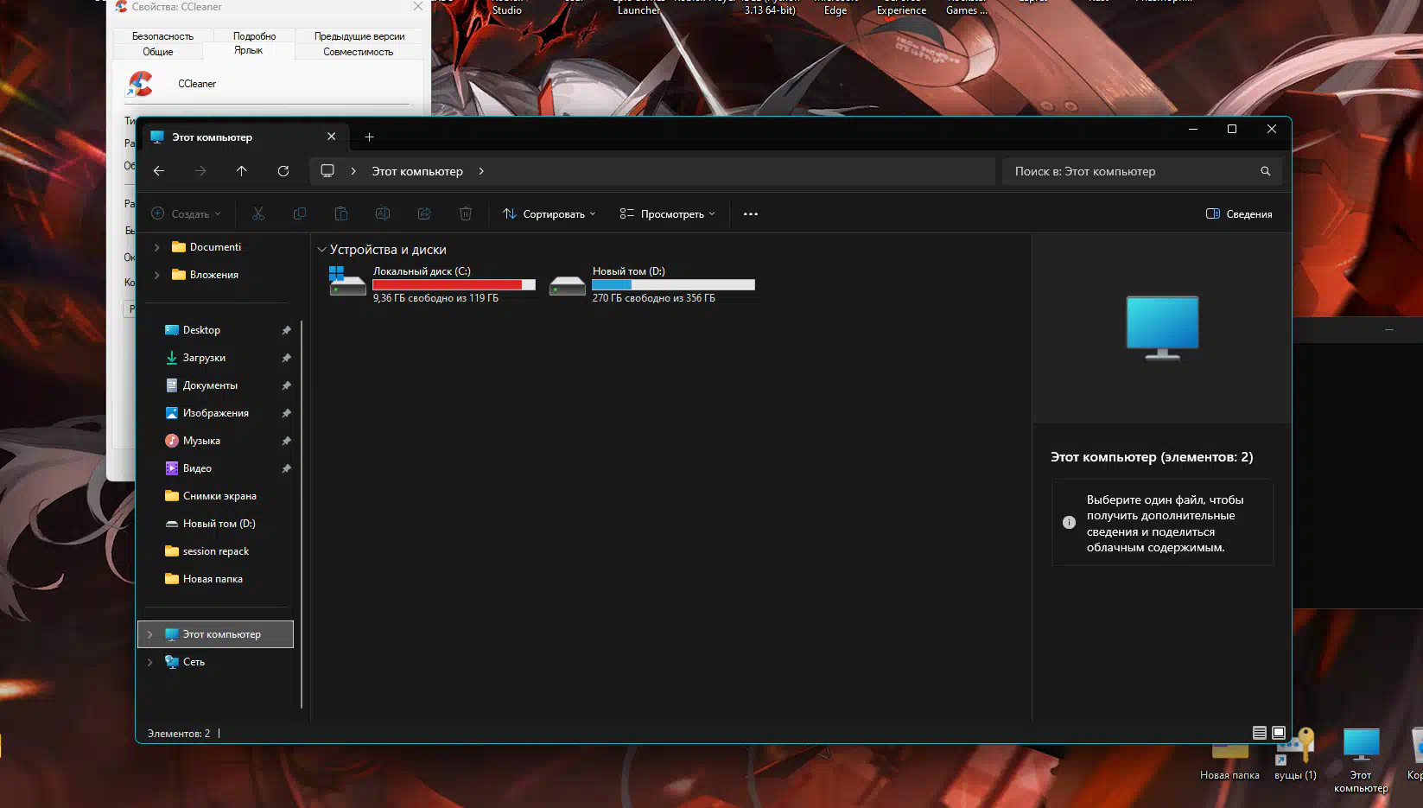Viewport: 1423px width, 808px height.
Task: Click the D: drive usage bar
Action: pyautogui.click(x=673, y=285)
